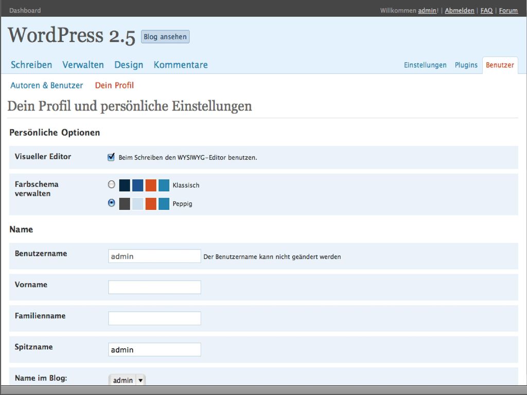Open the Design menu
Screen dimensions: 527x395
tap(129, 64)
